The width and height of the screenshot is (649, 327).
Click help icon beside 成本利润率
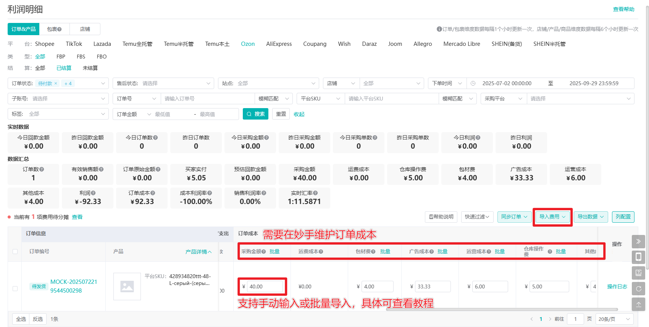pyautogui.click(x=210, y=193)
